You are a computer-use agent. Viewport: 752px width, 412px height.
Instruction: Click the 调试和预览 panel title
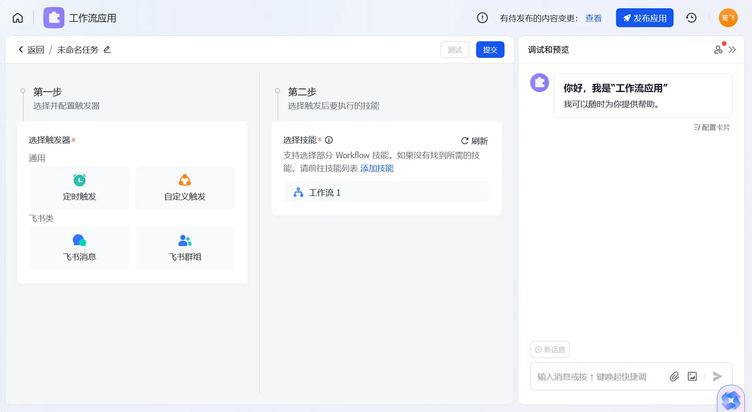(548, 50)
